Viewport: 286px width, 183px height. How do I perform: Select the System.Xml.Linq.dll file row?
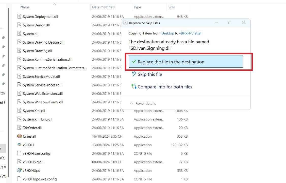[37, 119]
